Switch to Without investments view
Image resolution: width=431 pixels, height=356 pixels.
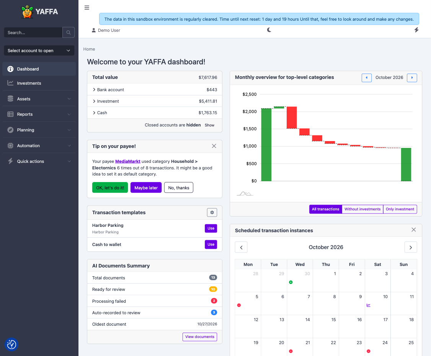click(362, 209)
